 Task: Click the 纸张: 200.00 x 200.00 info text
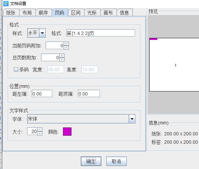174,134
